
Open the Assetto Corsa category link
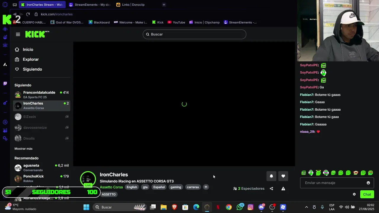pyautogui.click(x=111, y=187)
